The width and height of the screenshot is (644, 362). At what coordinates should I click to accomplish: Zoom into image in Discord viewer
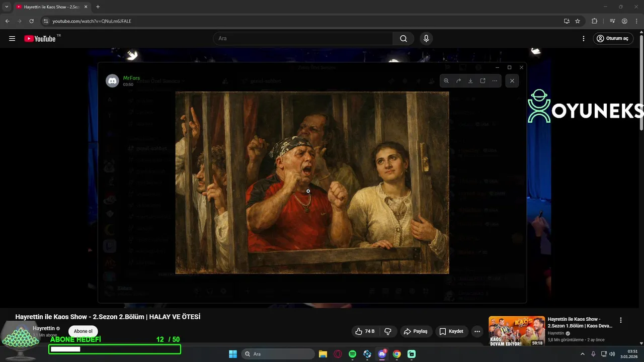click(x=446, y=81)
